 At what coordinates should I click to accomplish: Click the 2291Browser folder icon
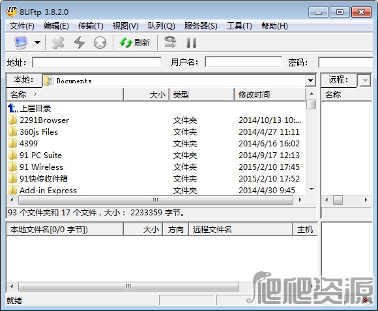[12, 120]
